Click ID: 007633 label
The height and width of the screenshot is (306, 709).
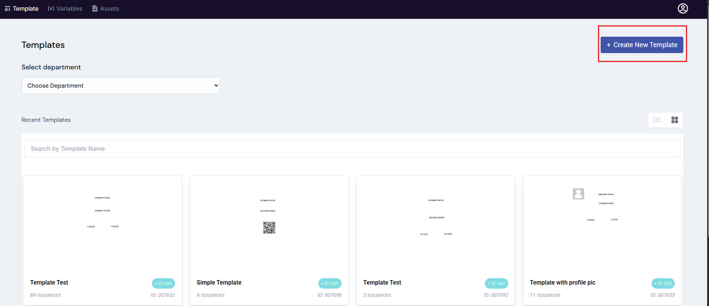[x=662, y=295]
